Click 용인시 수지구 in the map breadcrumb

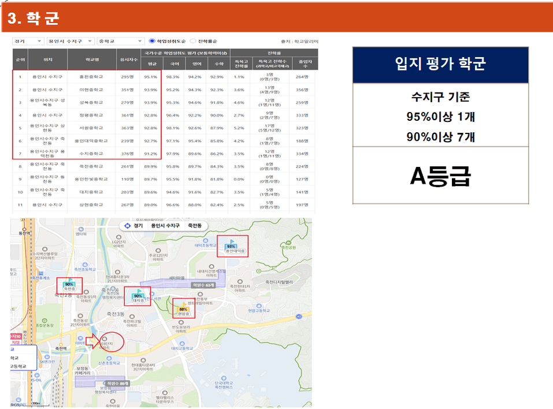coord(165,226)
